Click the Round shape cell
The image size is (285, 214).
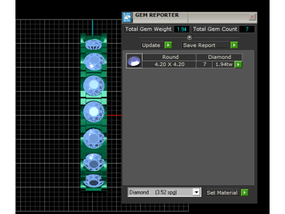[x=169, y=57]
